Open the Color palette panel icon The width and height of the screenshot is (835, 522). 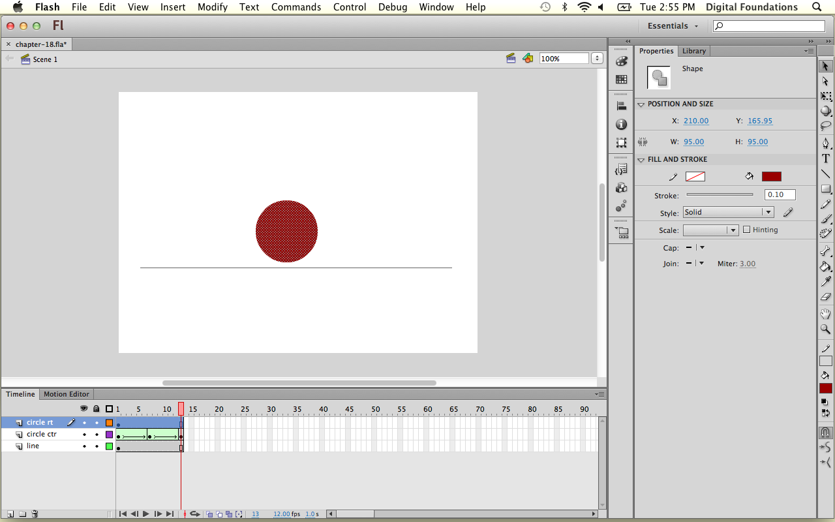(621, 61)
